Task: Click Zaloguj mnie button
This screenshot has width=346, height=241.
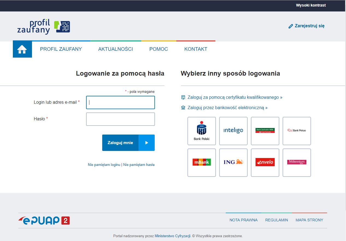Action: click(128, 143)
